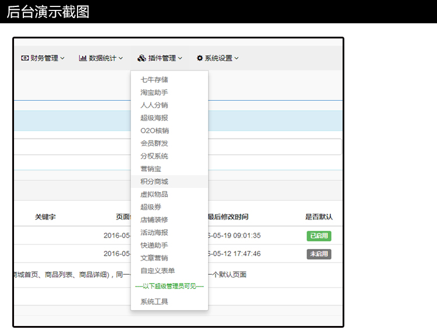Click the gray 未启用 status badge
This screenshot has width=437, height=333.
(319, 254)
